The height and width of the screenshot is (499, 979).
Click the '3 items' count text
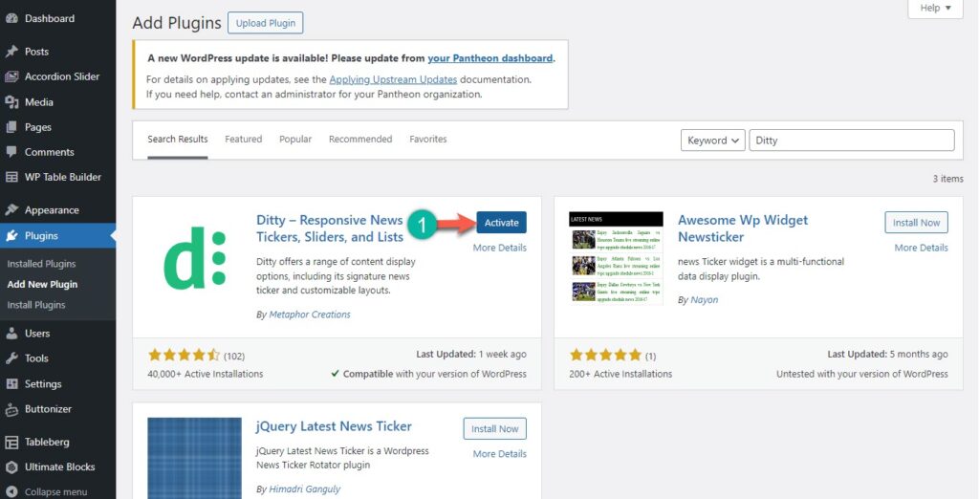948,179
